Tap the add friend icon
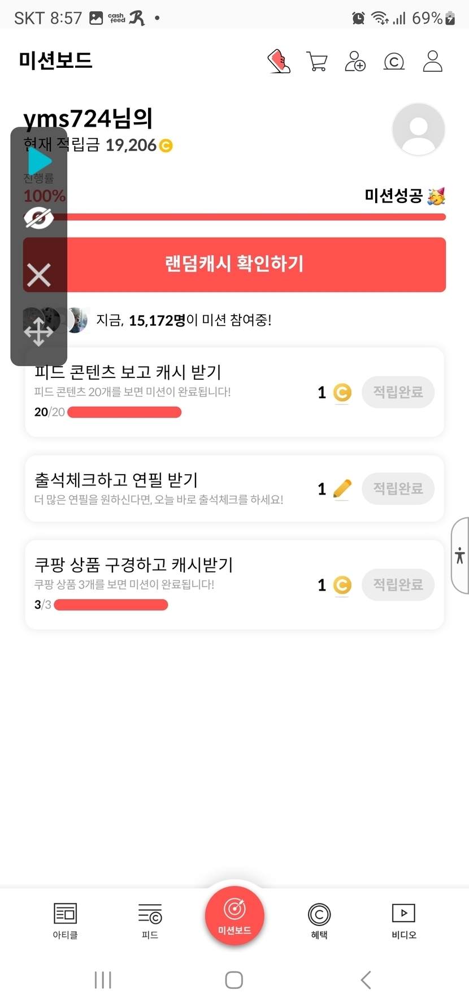469x1007 pixels. 355,61
